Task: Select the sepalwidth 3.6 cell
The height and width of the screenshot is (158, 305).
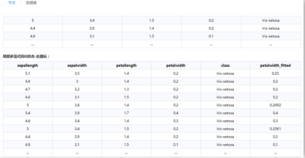Action: [x=77, y=105]
